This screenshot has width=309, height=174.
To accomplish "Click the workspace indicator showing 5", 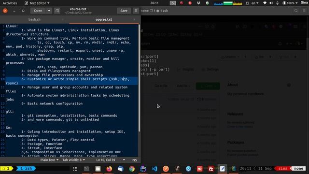I will [173, 3].
